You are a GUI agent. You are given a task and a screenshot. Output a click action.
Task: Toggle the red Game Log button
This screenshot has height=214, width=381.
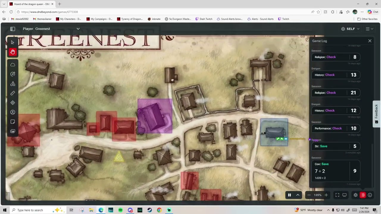point(363,195)
